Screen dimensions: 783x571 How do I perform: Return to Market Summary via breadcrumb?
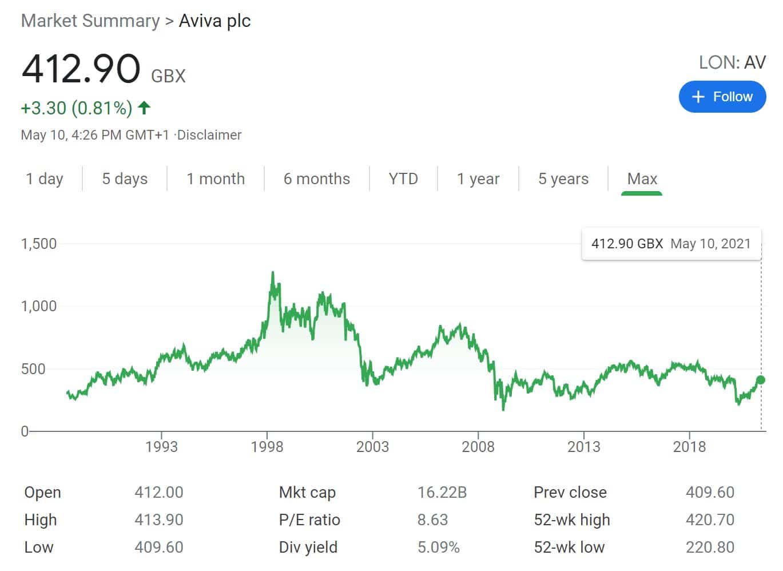90,21
